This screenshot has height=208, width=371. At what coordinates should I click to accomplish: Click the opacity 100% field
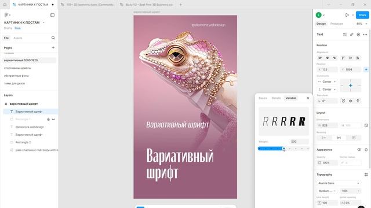327,163
